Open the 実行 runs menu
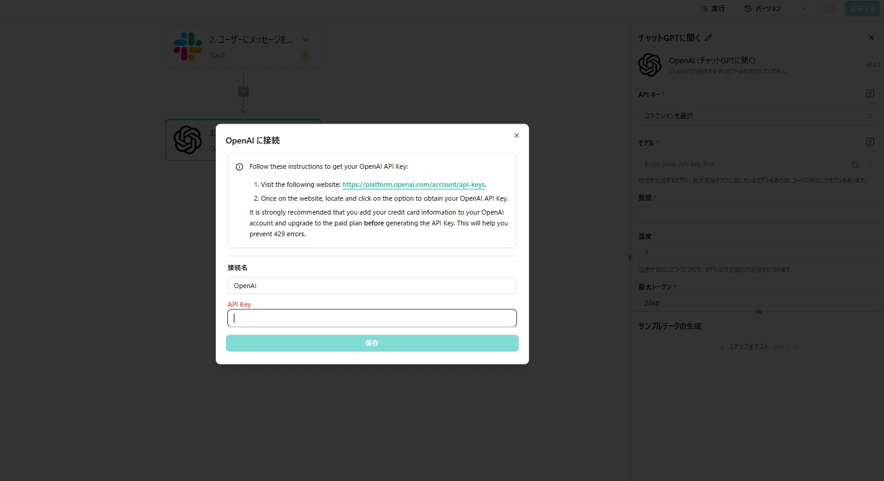This screenshot has width=884, height=481. [x=712, y=8]
